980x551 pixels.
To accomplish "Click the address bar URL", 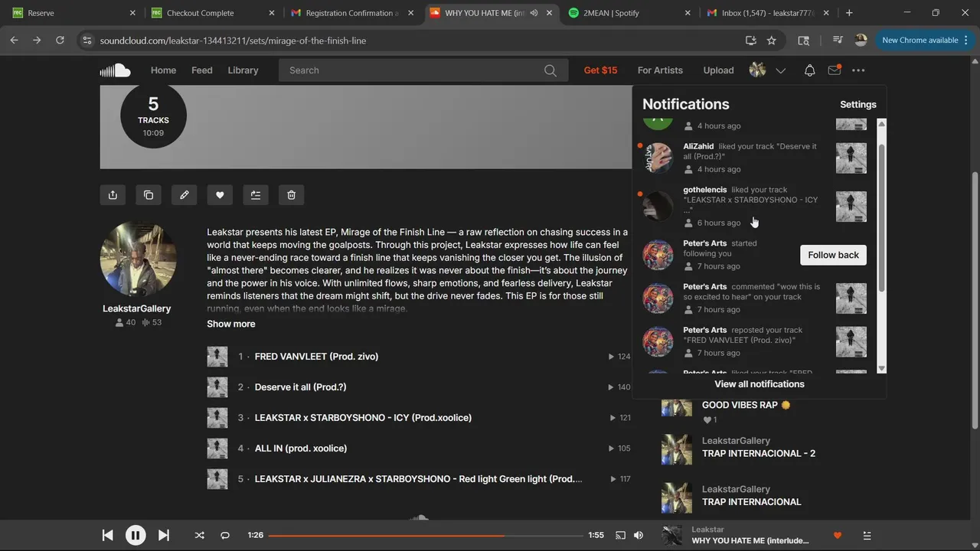I will pos(233,41).
